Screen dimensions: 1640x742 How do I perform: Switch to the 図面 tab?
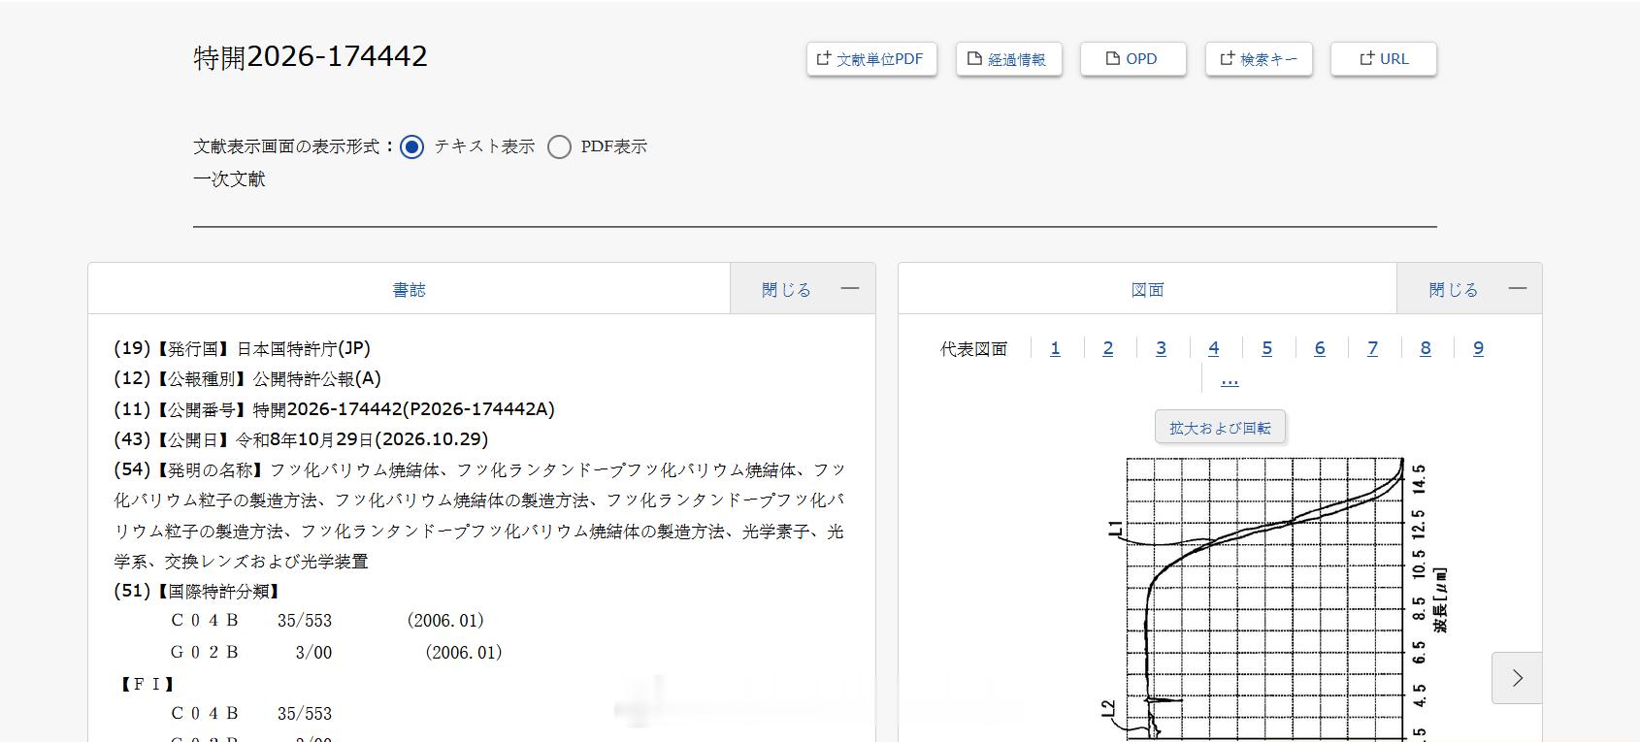point(1147,289)
